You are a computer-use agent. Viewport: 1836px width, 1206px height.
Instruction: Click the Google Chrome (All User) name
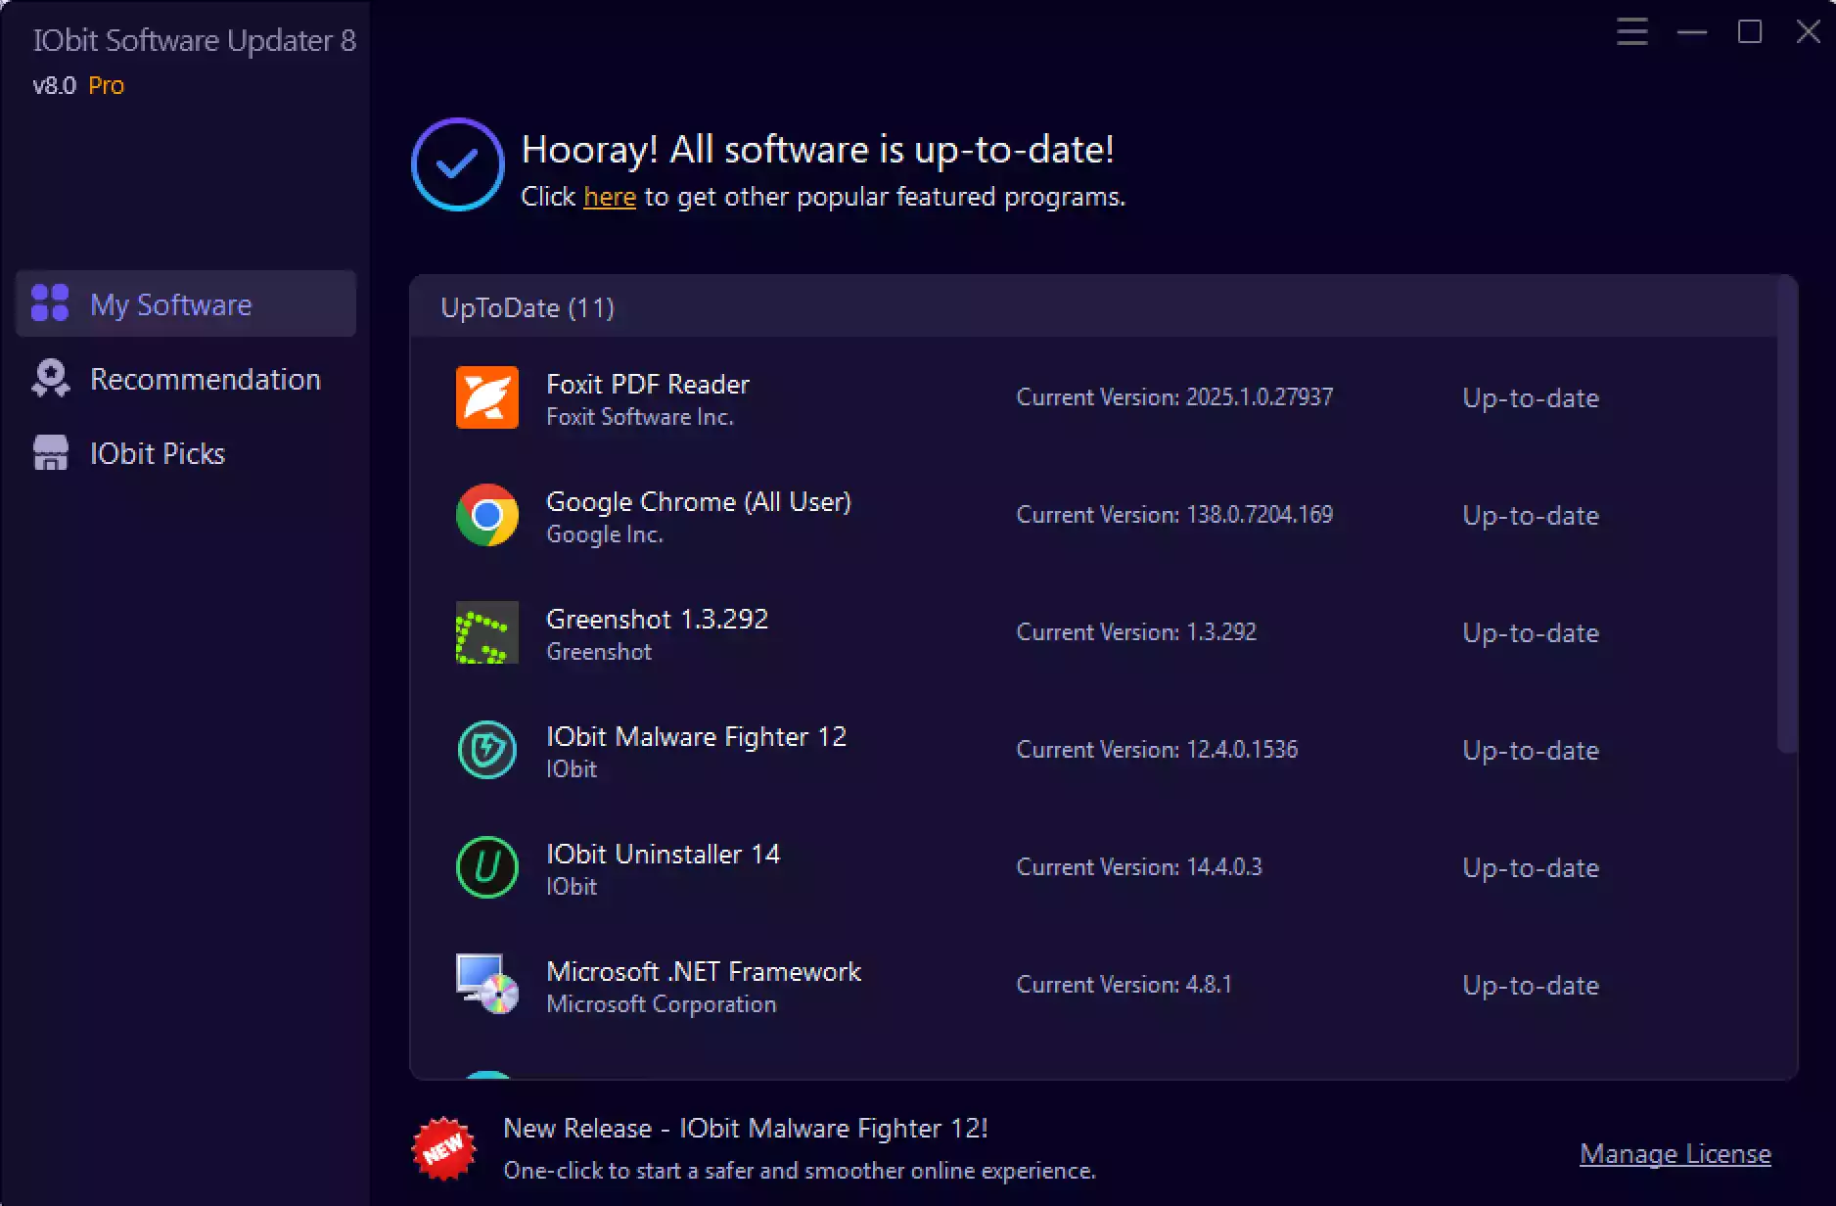(x=699, y=501)
